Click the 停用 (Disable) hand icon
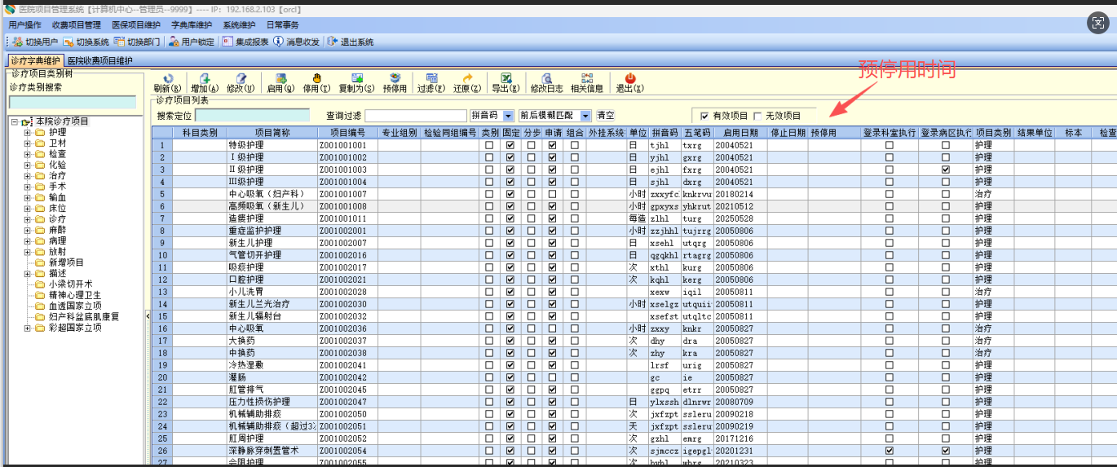 click(317, 78)
